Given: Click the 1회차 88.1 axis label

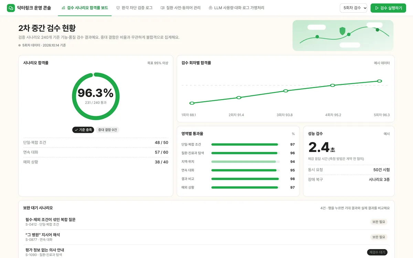Looking at the screenshot, I should coord(189,115).
